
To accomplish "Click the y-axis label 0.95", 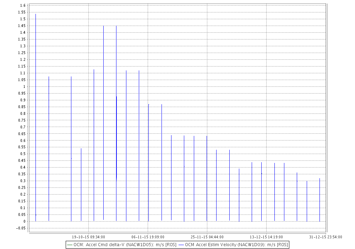I will [x=22, y=93].
